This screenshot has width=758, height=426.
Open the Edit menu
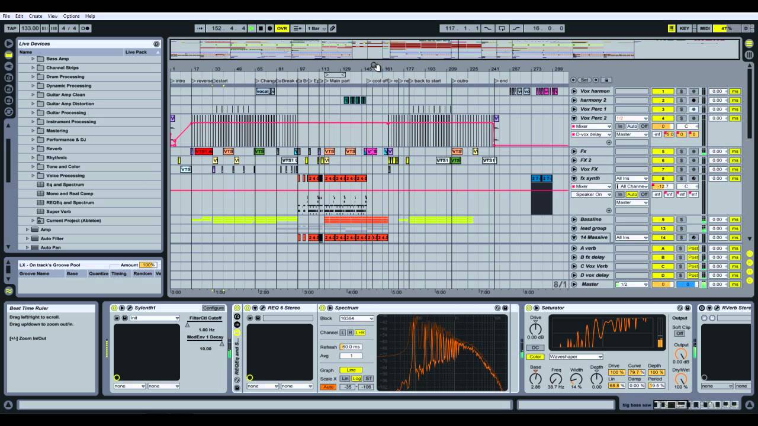pyautogui.click(x=20, y=16)
